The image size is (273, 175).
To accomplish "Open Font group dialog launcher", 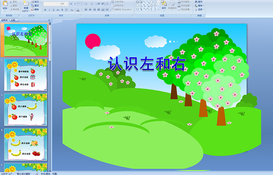I will point(81,16).
